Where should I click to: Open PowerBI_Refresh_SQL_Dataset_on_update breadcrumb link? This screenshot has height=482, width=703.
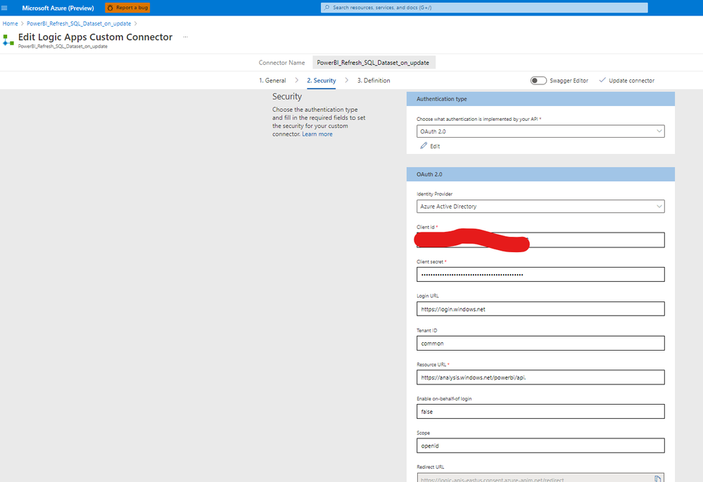click(x=79, y=24)
